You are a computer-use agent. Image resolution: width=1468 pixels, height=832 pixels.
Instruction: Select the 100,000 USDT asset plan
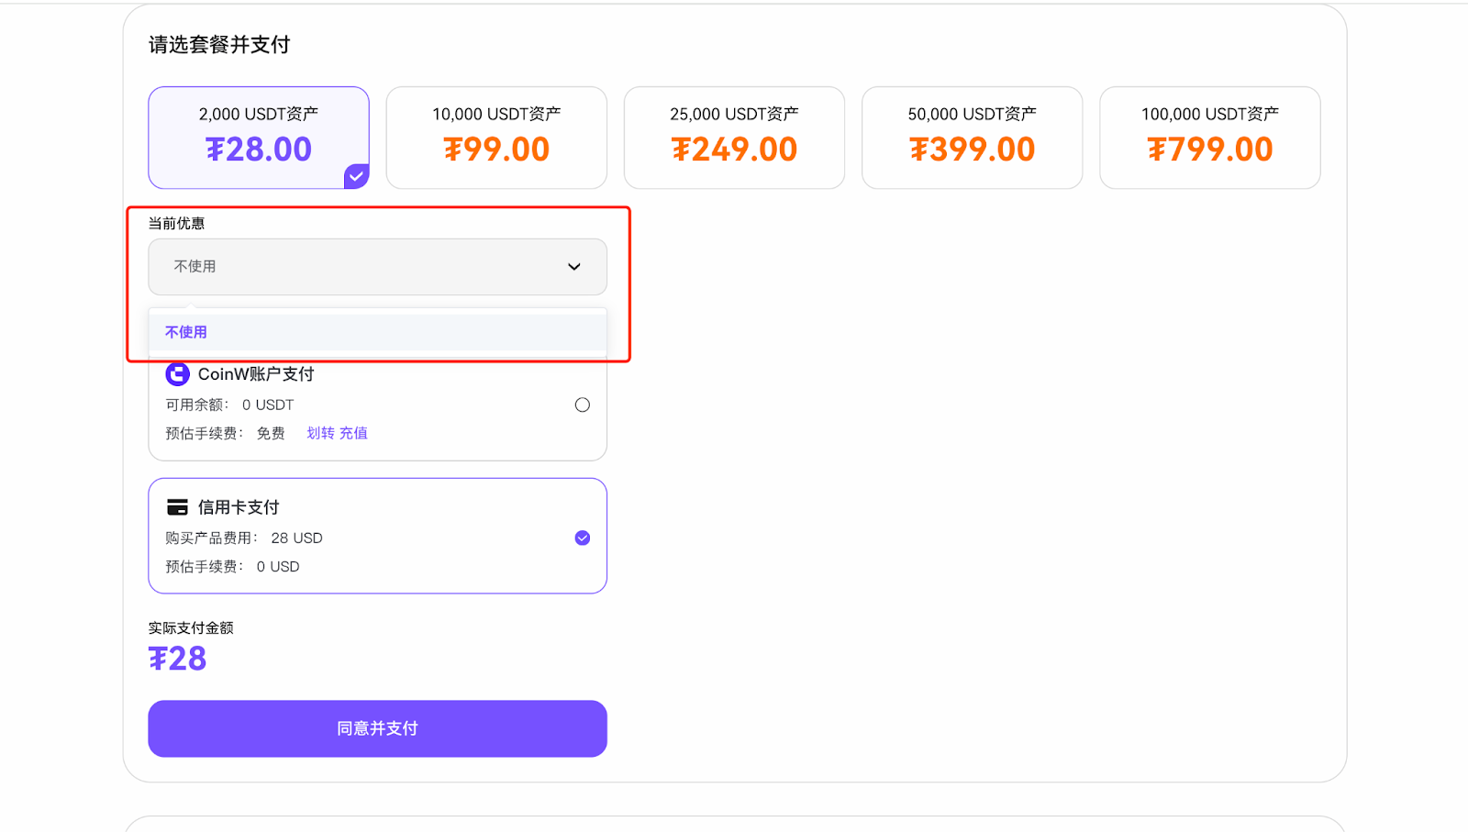coord(1209,138)
